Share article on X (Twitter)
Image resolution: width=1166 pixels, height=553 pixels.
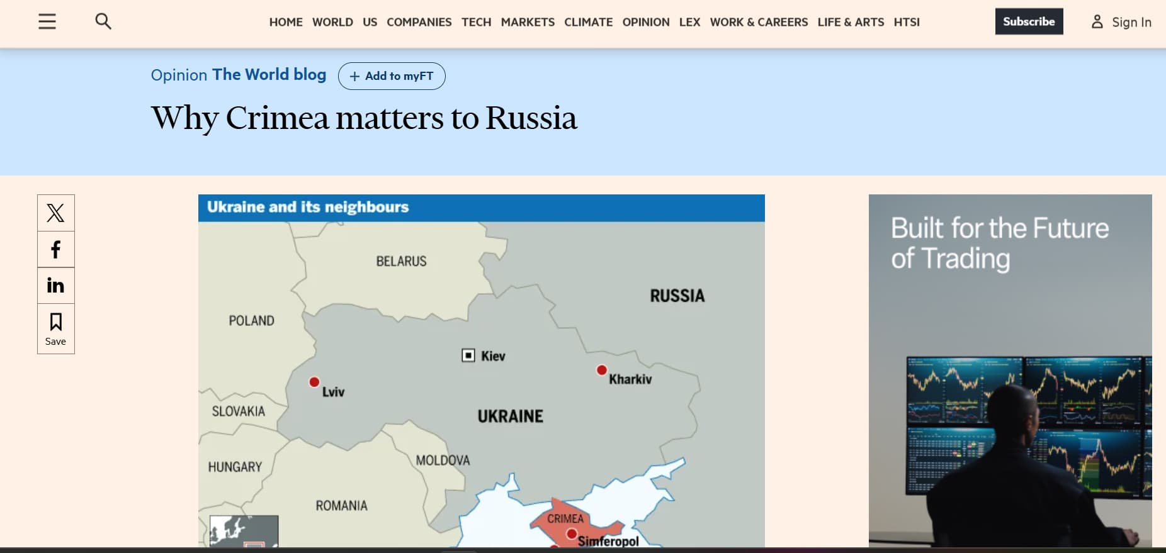pos(55,213)
